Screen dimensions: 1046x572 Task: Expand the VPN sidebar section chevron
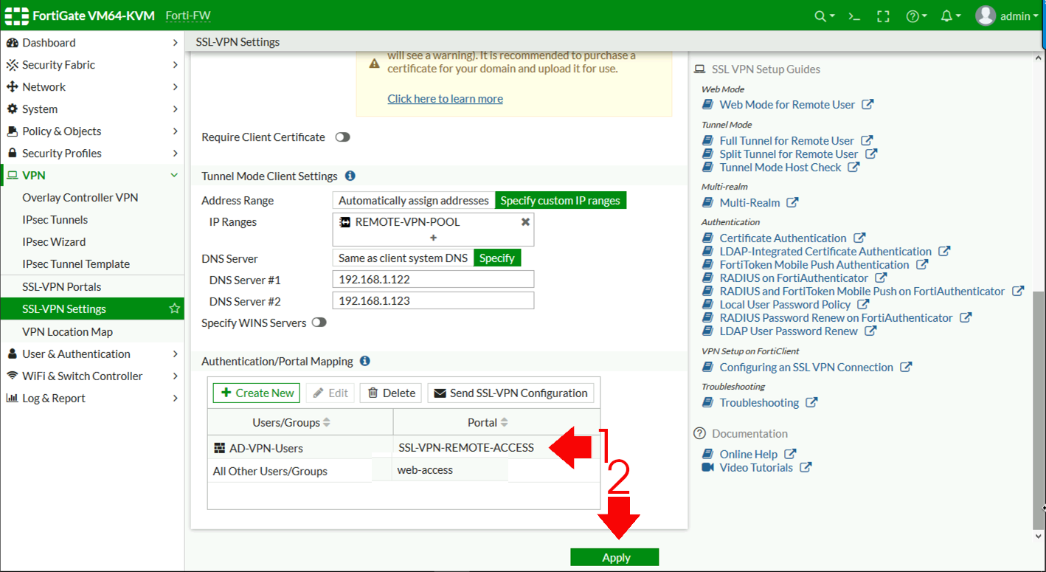[174, 175]
